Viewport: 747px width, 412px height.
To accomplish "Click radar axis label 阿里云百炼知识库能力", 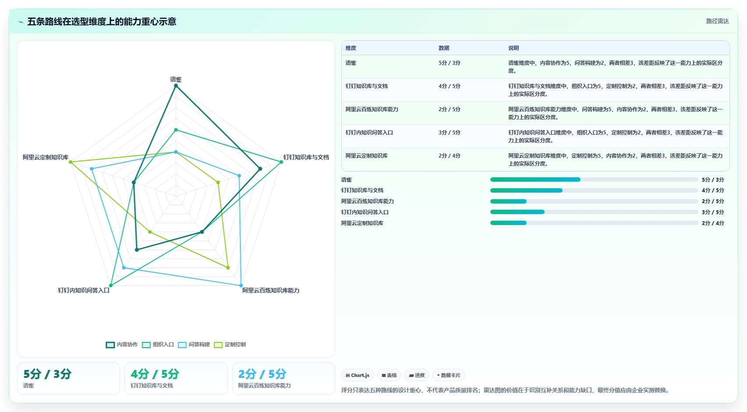I will [271, 290].
